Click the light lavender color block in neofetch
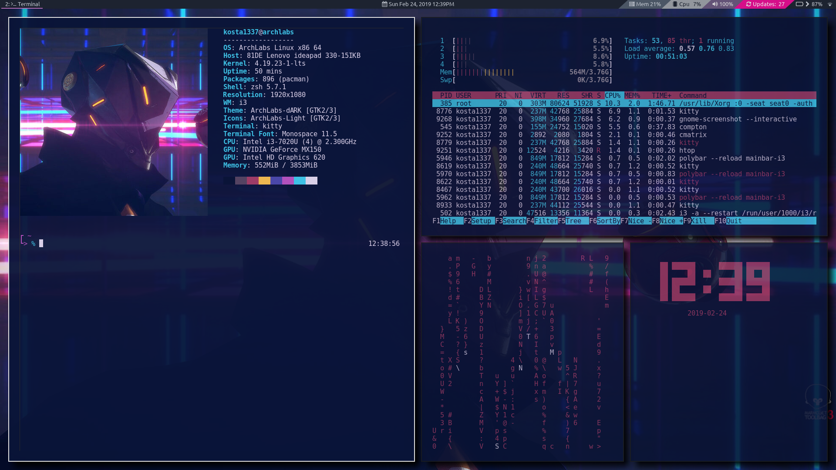The height and width of the screenshot is (470, 836). (x=311, y=181)
